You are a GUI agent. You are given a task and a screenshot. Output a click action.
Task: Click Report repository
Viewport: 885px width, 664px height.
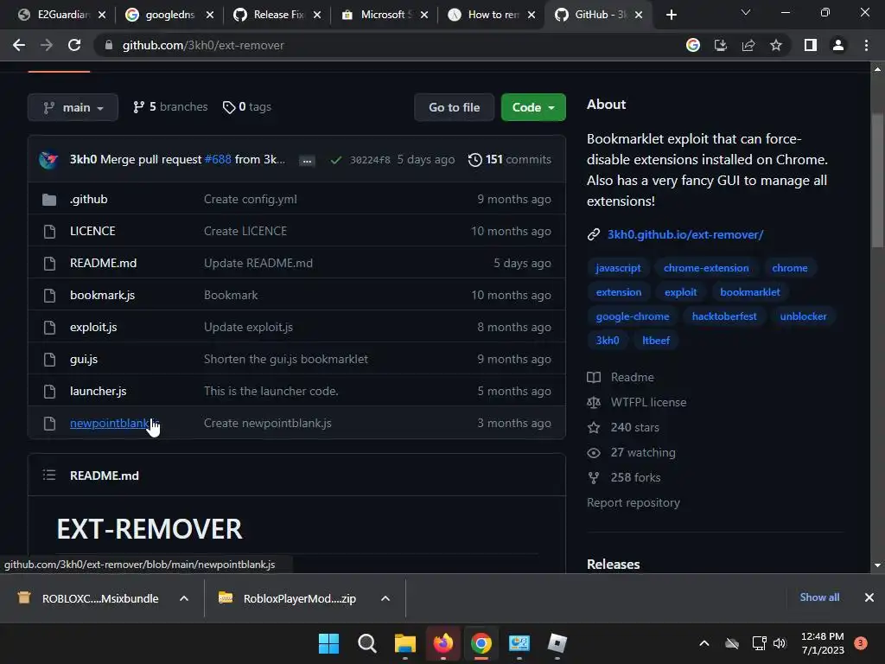tap(634, 502)
